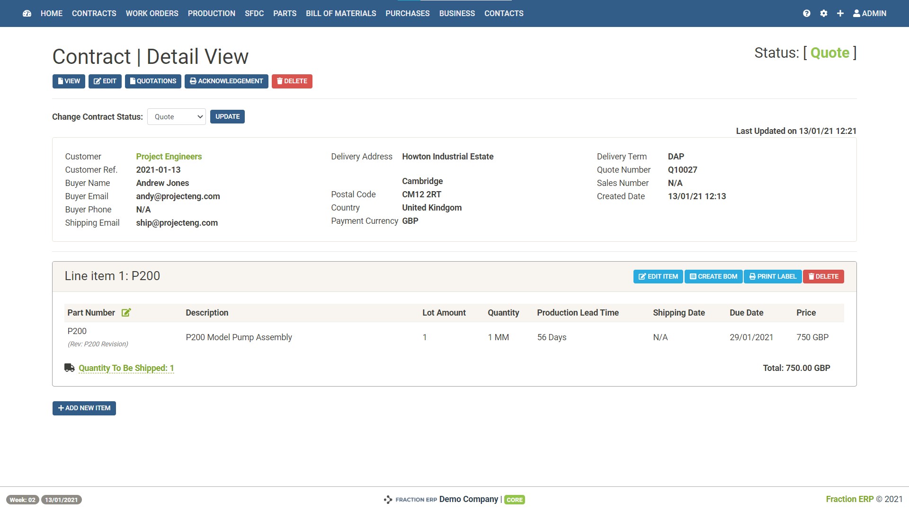The width and height of the screenshot is (909, 511).
Task: Open the Work Orders menu
Action: point(152,13)
